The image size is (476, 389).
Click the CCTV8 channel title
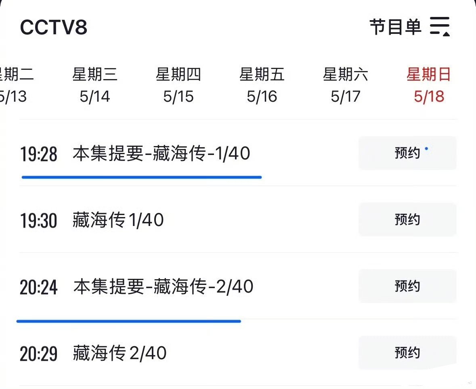[54, 27]
